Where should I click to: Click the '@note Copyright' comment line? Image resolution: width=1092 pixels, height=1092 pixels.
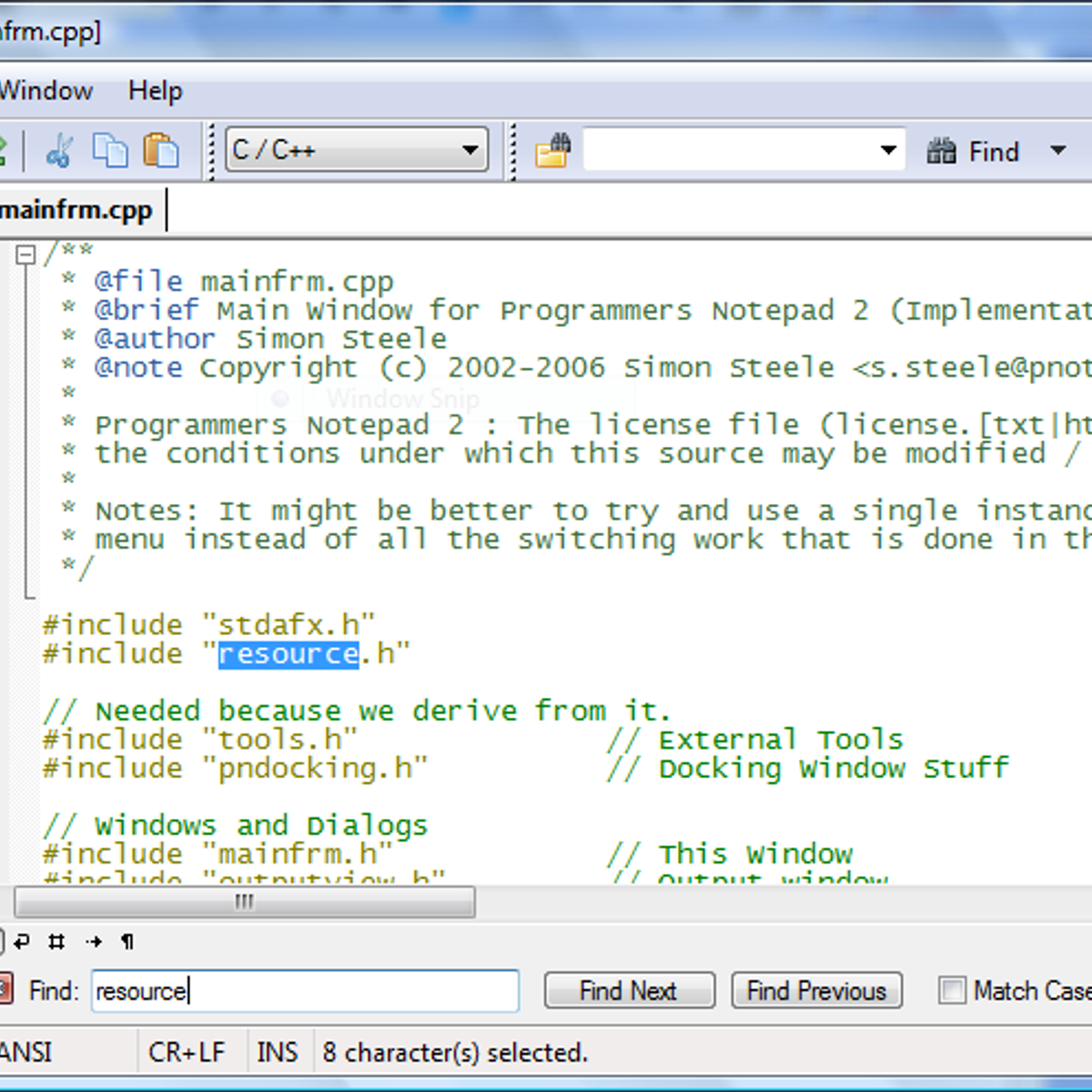tap(591, 368)
